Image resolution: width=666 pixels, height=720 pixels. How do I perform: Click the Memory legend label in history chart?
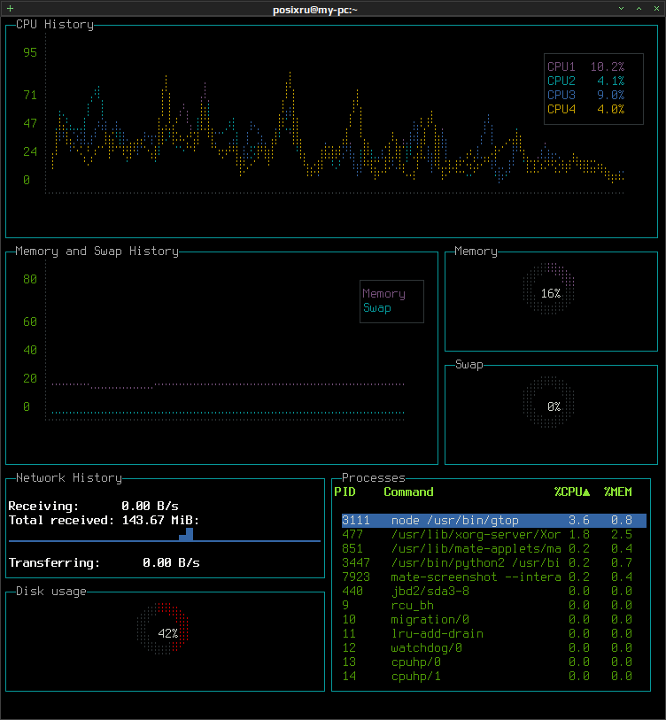pyautogui.click(x=384, y=294)
